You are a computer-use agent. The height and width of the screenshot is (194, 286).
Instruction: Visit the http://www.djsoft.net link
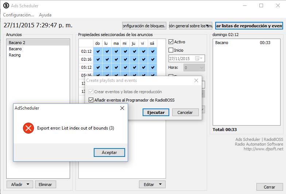tap(263, 149)
